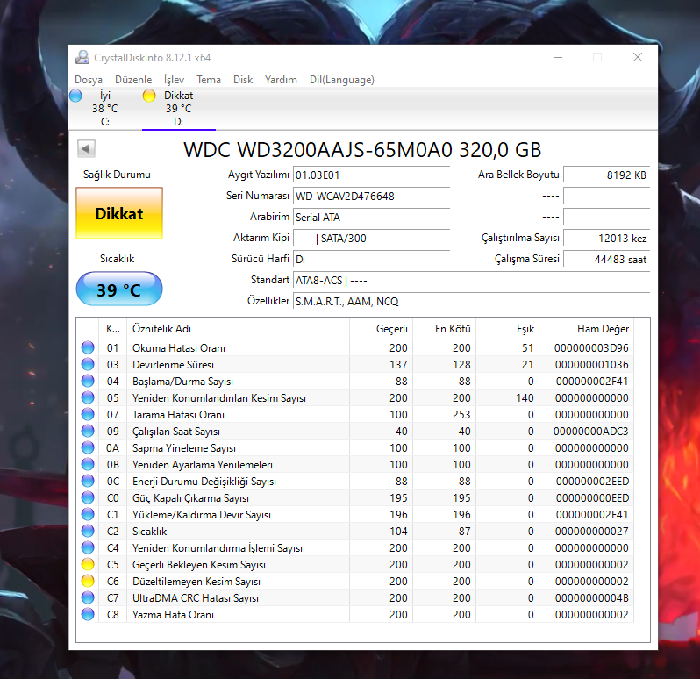
Task: Click the Eşik column header
Action: 508,329
